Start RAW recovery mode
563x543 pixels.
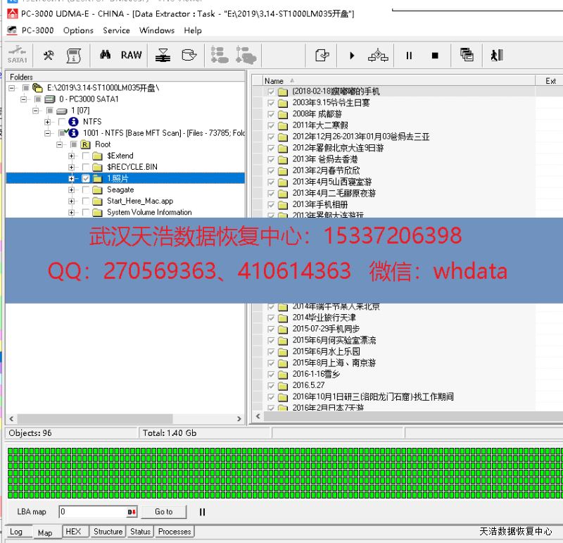point(131,56)
